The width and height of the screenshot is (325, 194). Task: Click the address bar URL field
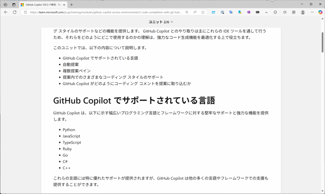click(x=106, y=12)
